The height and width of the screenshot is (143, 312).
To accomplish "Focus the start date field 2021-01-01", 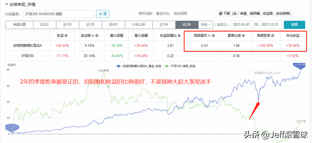I will coord(242,25).
